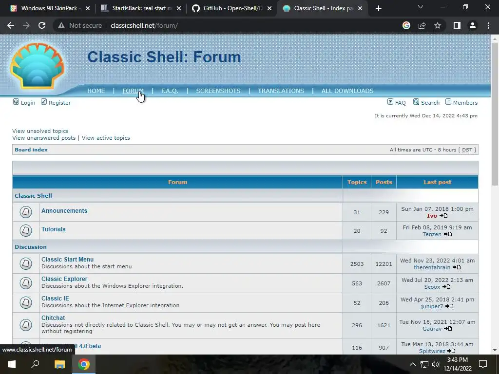Open TRANSLATIONS in site navigation
Screen dimensions: 499x374
(281, 91)
